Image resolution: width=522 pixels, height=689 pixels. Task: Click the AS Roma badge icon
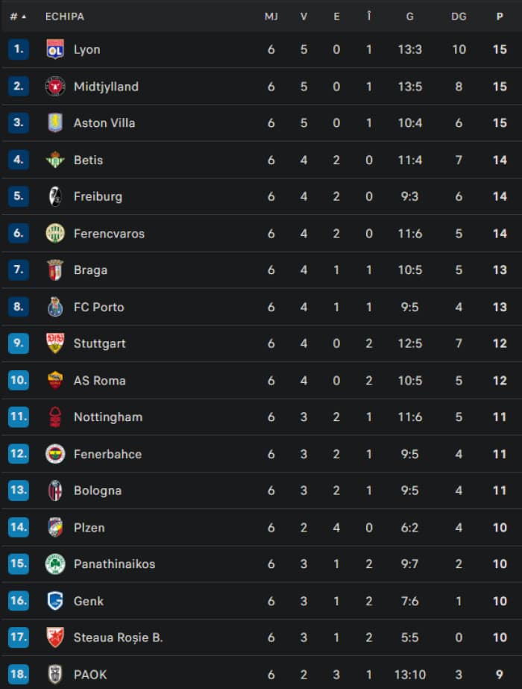pos(55,380)
